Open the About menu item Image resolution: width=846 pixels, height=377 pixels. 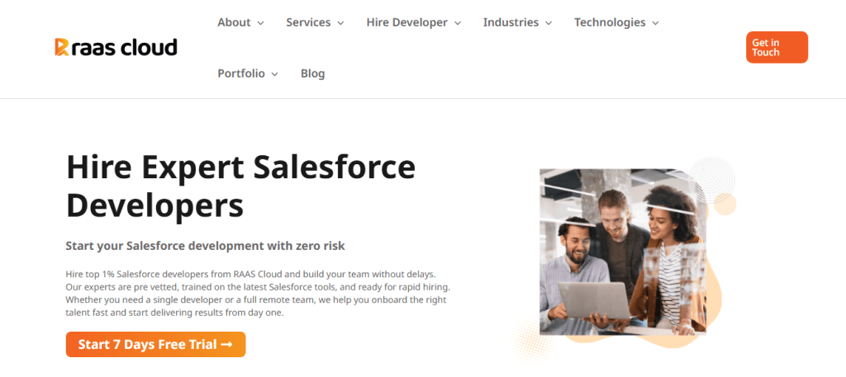pos(234,22)
